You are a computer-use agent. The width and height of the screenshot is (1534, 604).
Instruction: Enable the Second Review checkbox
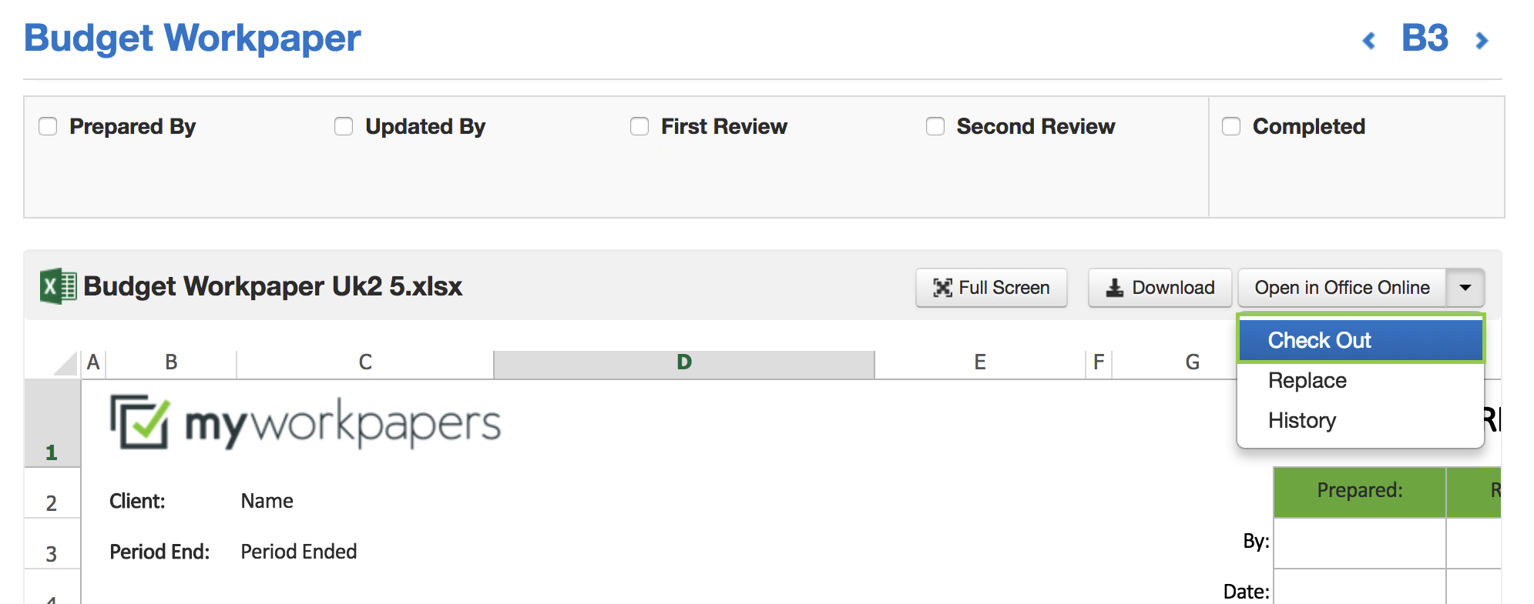(935, 126)
